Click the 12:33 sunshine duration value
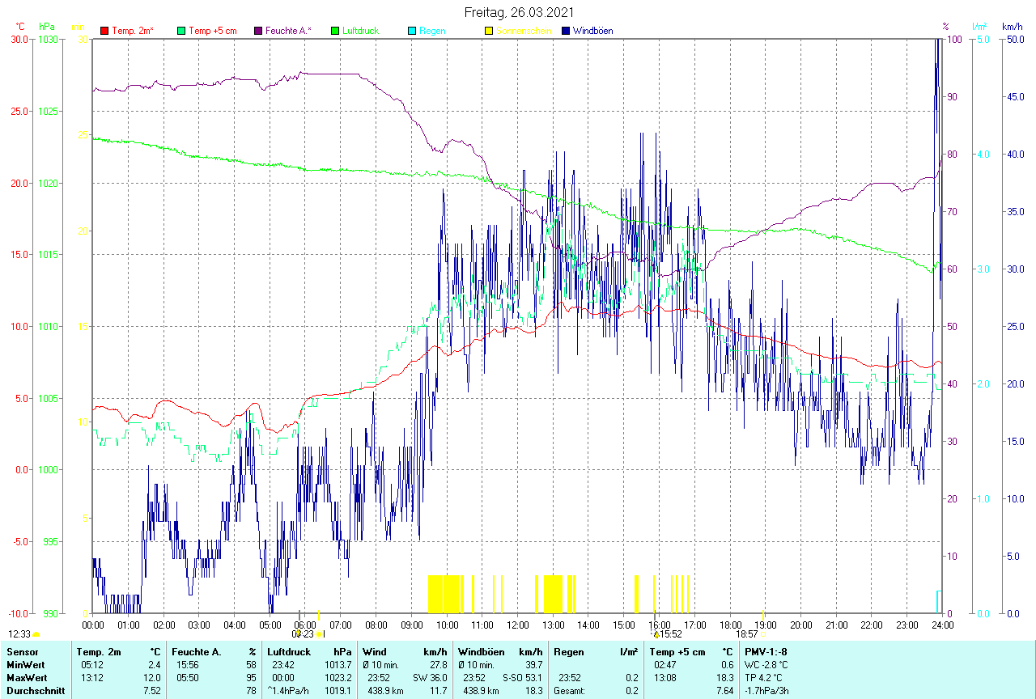The image size is (1036, 699). [x=19, y=634]
